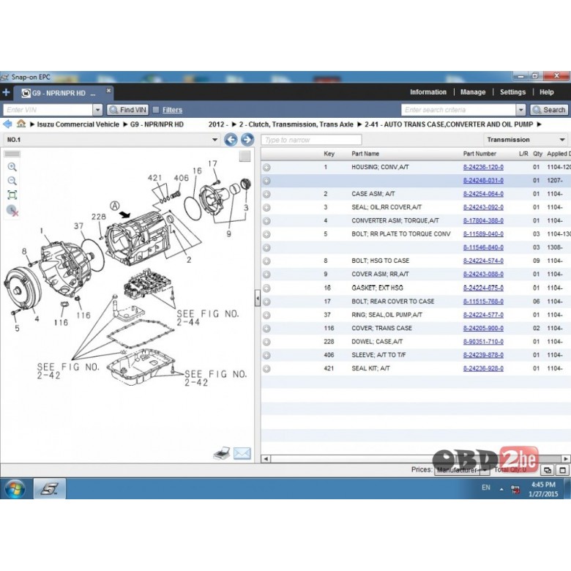Open the Information menu

[428, 92]
